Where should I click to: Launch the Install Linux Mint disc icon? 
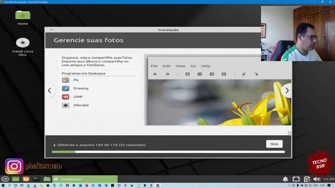(23, 42)
